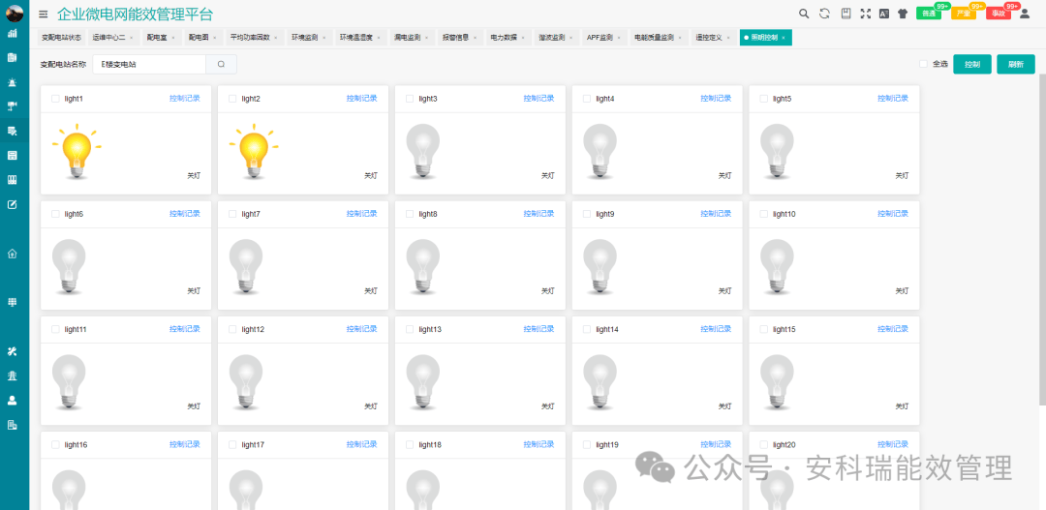Enter fullscreen via the four-arrows icon
The image size is (1046, 510).
point(866,14)
